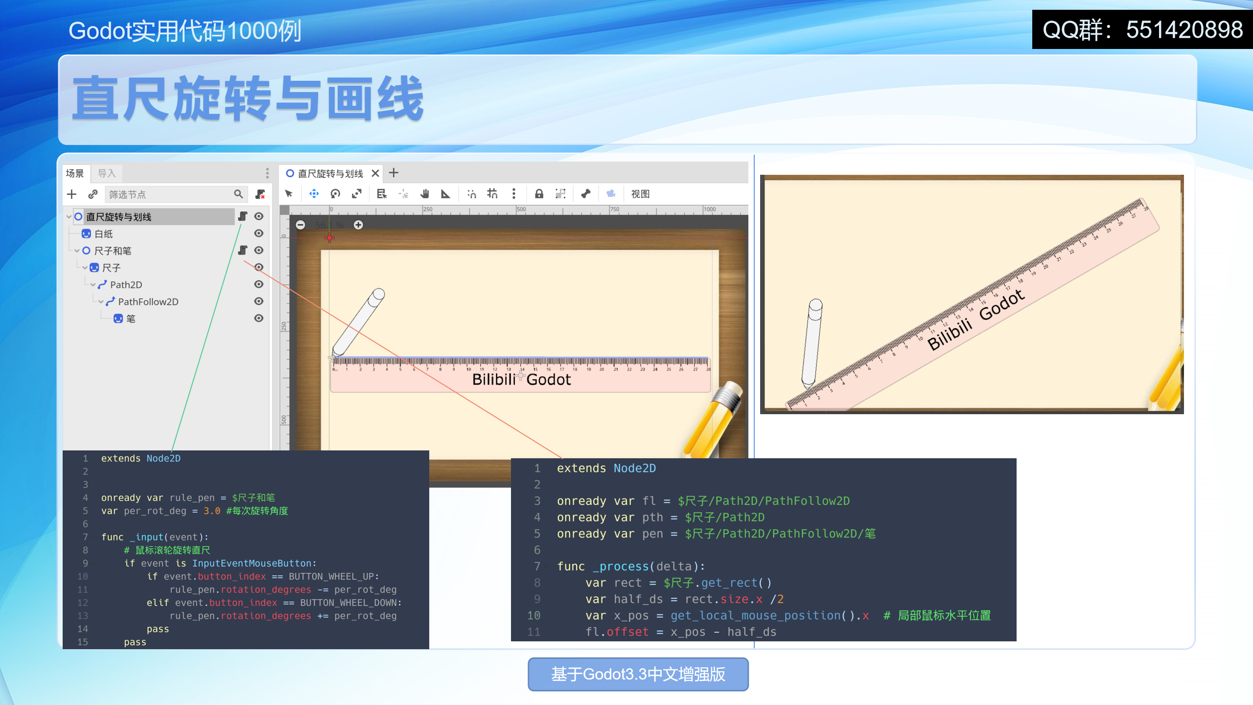Click the 基于Godot3.3中文增强版 button

click(638, 674)
